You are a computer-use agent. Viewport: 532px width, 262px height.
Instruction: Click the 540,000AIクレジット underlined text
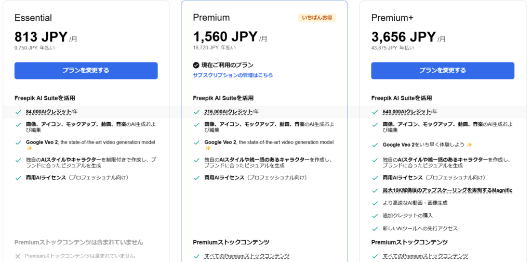pyautogui.click(x=407, y=112)
